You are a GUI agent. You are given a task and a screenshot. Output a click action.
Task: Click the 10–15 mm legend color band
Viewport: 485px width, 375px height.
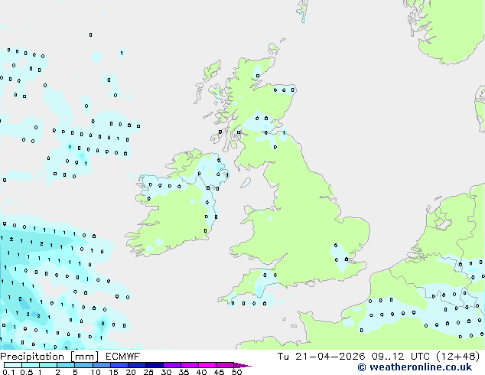tap(102, 365)
